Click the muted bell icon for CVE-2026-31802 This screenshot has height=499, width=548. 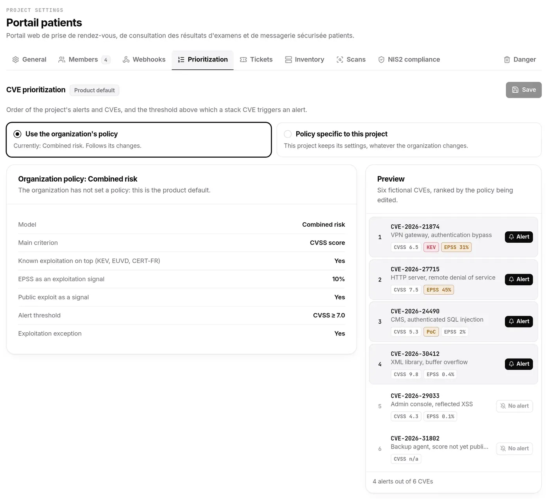pyautogui.click(x=503, y=449)
